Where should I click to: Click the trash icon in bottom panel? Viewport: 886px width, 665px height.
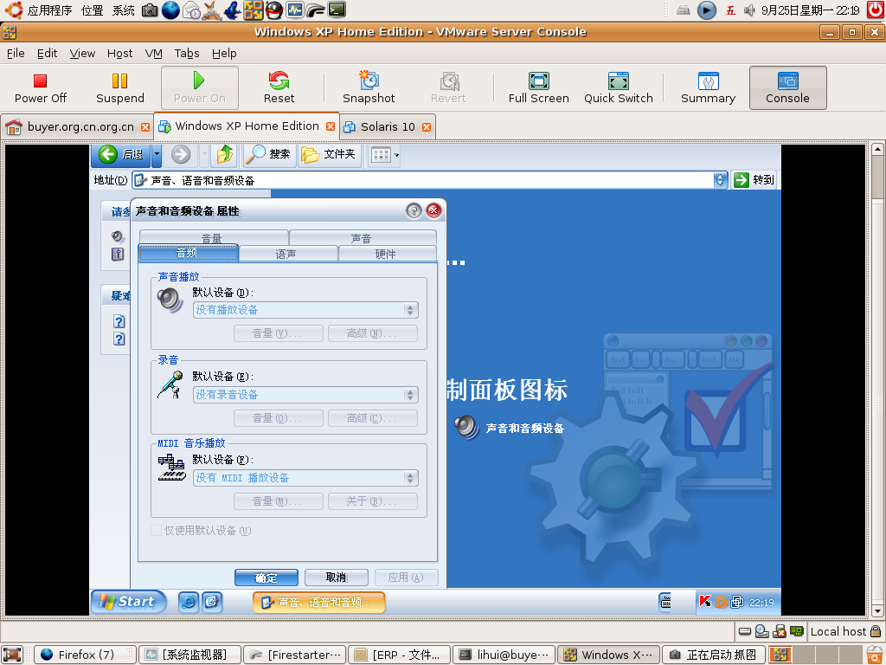pos(876,655)
